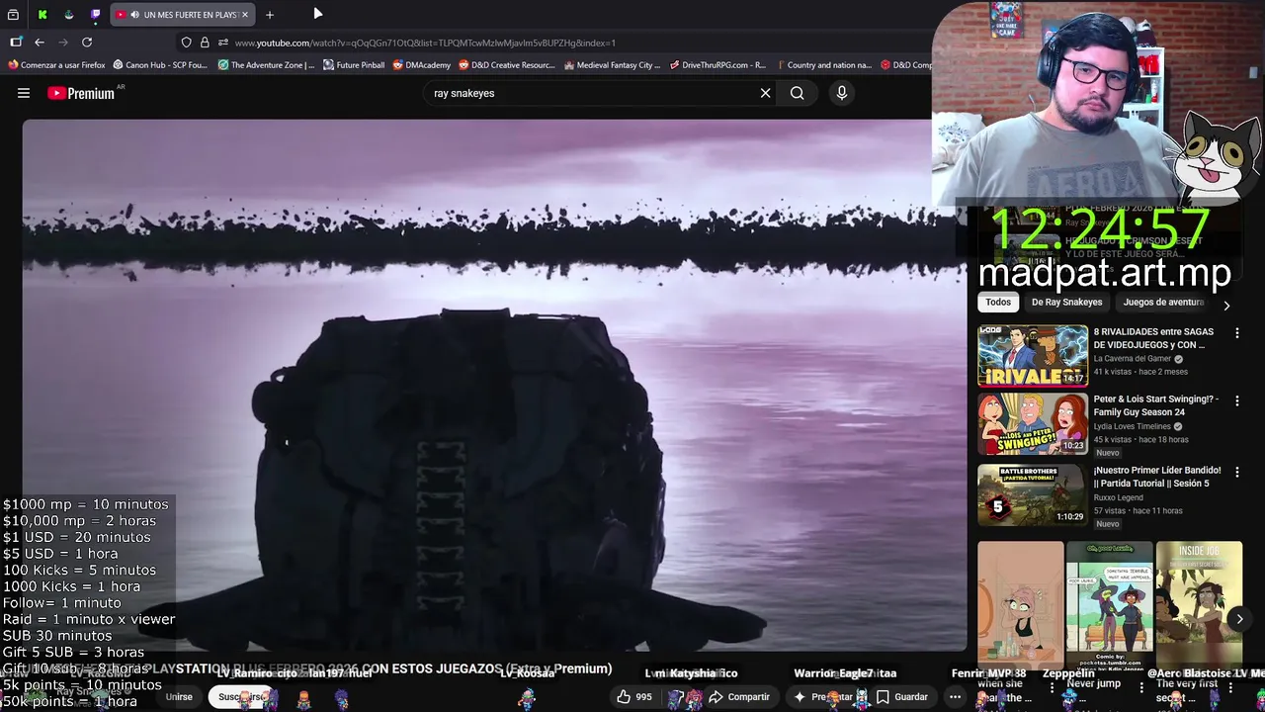Image resolution: width=1265 pixels, height=712 pixels.
Task: Open the first pink-haired short thumbnail
Action: pyautogui.click(x=1021, y=603)
